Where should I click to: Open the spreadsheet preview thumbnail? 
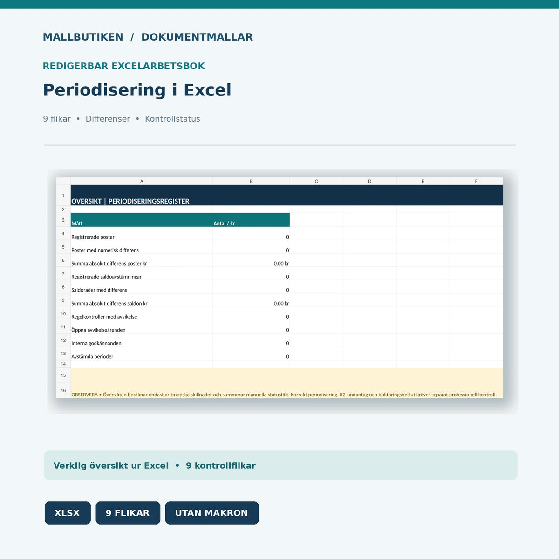[x=279, y=288]
